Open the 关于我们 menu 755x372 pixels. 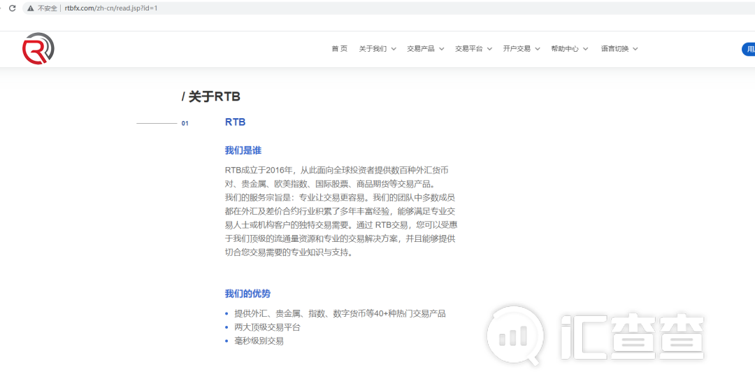coord(373,49)
